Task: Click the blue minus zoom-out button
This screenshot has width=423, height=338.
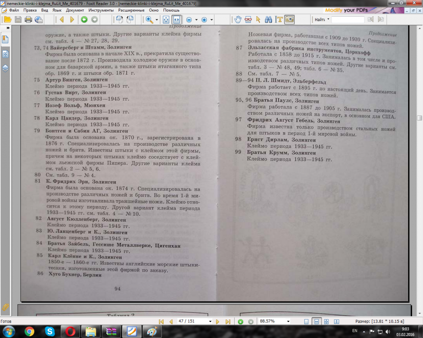Action: coord(189,20)
